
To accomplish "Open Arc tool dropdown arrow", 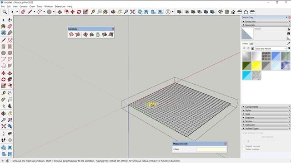I will (44, 12).
